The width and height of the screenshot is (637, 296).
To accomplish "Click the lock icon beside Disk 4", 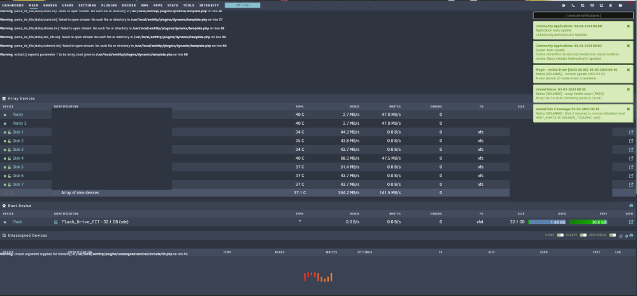I will [10, 159].
